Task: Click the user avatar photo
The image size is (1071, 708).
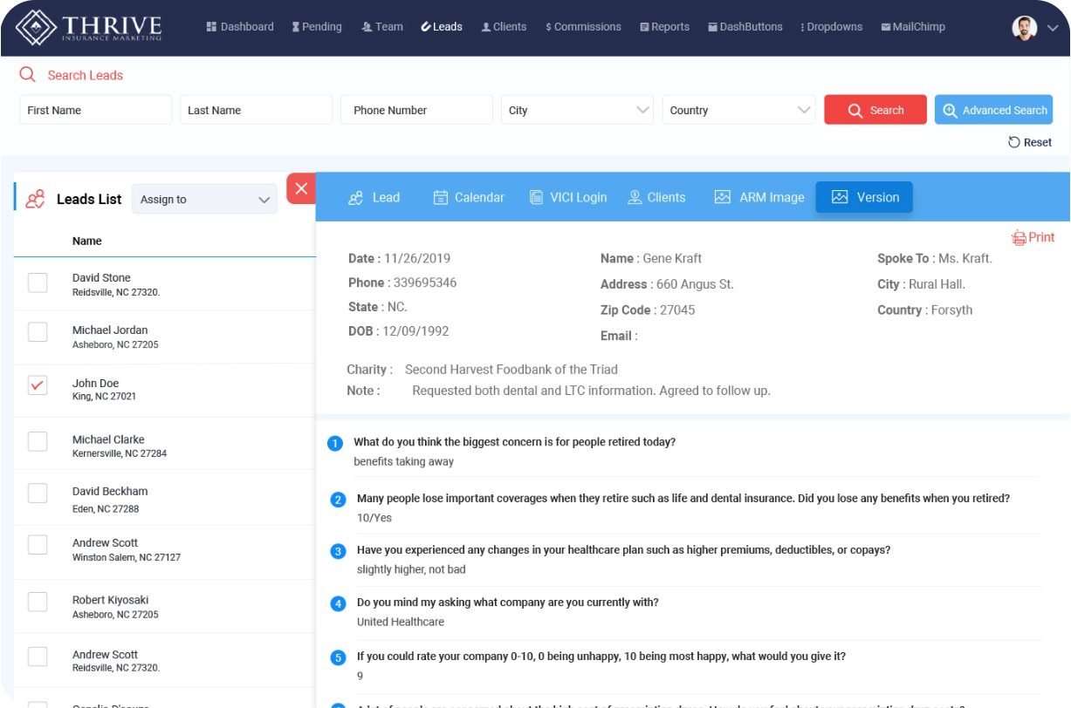Action: [x=1024, y=28]
